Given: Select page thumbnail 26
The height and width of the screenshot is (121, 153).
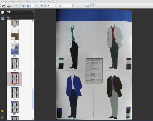Looking at the screenshot, I should click(x=15, y=63).
